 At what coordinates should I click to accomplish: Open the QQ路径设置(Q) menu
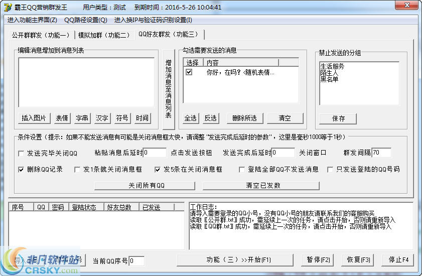click(86, 20)
